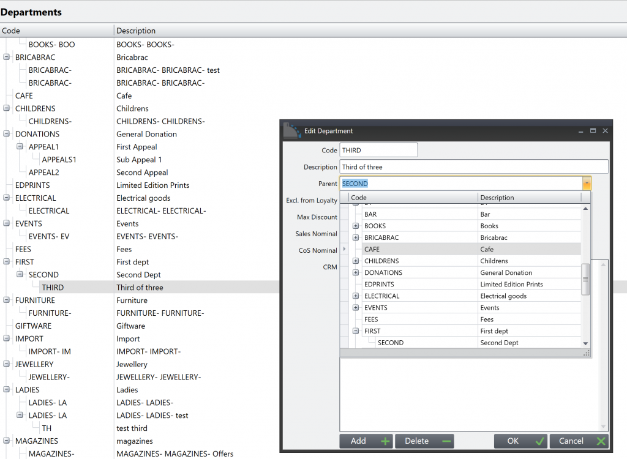Click down arrow of parent list scrollbar
Screen dimensions: 627x459
click(x=585, y=343)
